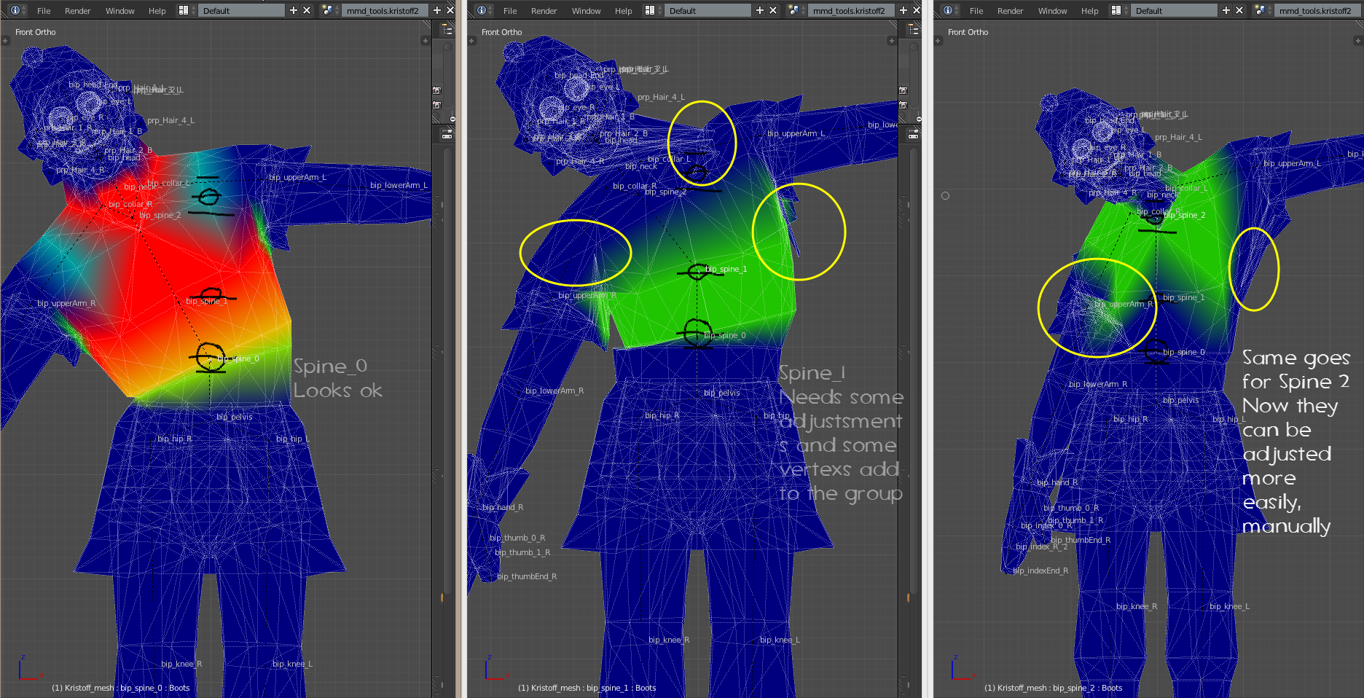Screen dimensions: 1364x698
Task: Open Properties editor type icon in middle window
Action: [914, 135]
